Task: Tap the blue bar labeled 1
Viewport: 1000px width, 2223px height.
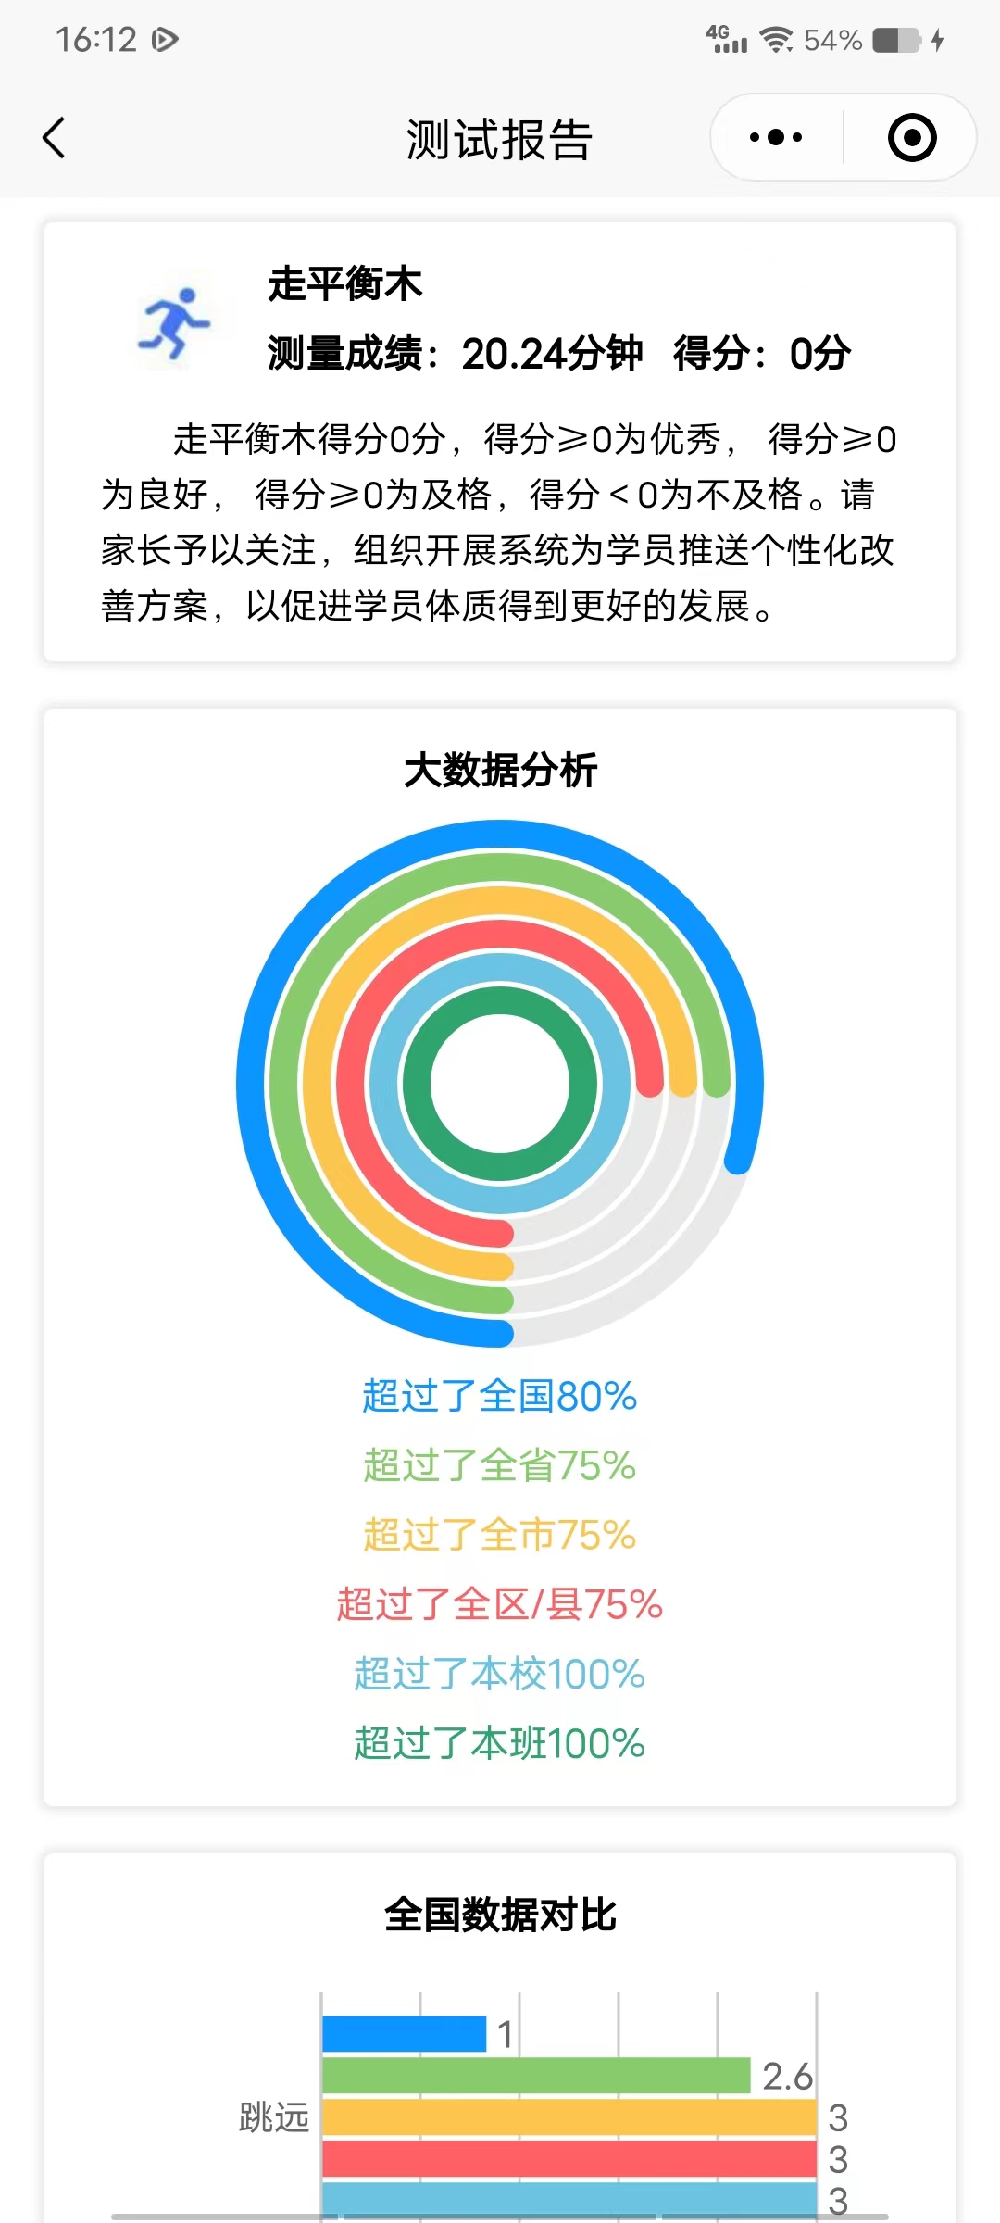Action: (x=404, y=2033)
